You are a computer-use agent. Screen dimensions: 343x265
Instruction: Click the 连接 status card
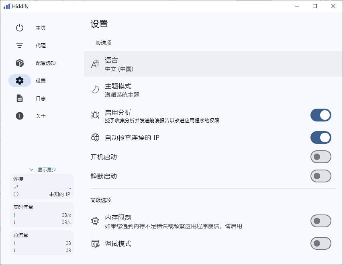42,186
